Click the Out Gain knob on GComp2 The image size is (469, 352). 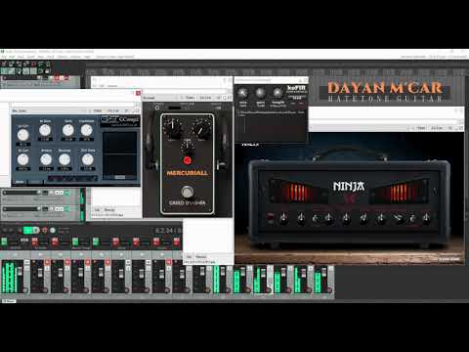point(88,159)
